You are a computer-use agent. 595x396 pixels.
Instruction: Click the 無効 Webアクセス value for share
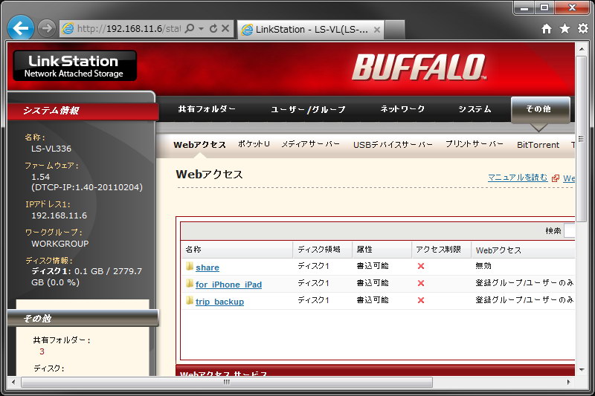pos(483,266)
